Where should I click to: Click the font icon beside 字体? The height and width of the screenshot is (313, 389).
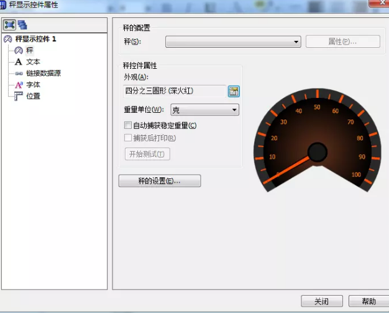point(19,85)
